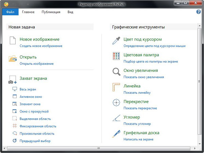
Task: Click the Создать новое изображение link
Action: [41, 46]
